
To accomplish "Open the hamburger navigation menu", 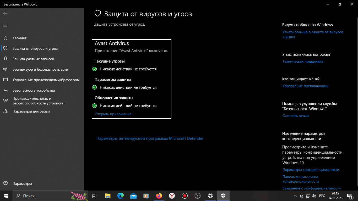I will click(x=5, y=25).
